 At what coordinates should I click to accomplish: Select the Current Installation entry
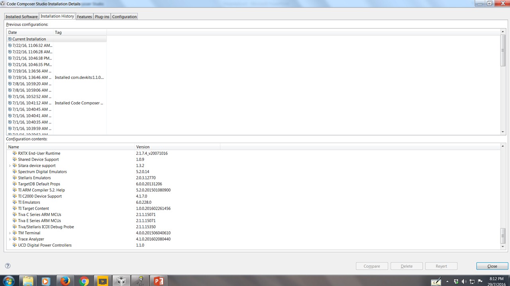29,39
